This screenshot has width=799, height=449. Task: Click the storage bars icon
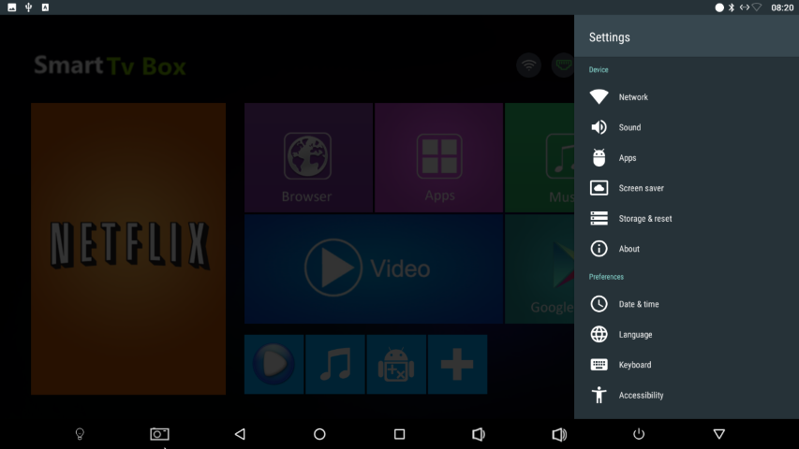[599, 218]
